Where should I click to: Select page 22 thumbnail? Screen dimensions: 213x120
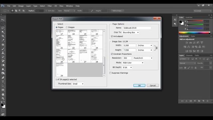pyautogui.click(x=73, y=42)
